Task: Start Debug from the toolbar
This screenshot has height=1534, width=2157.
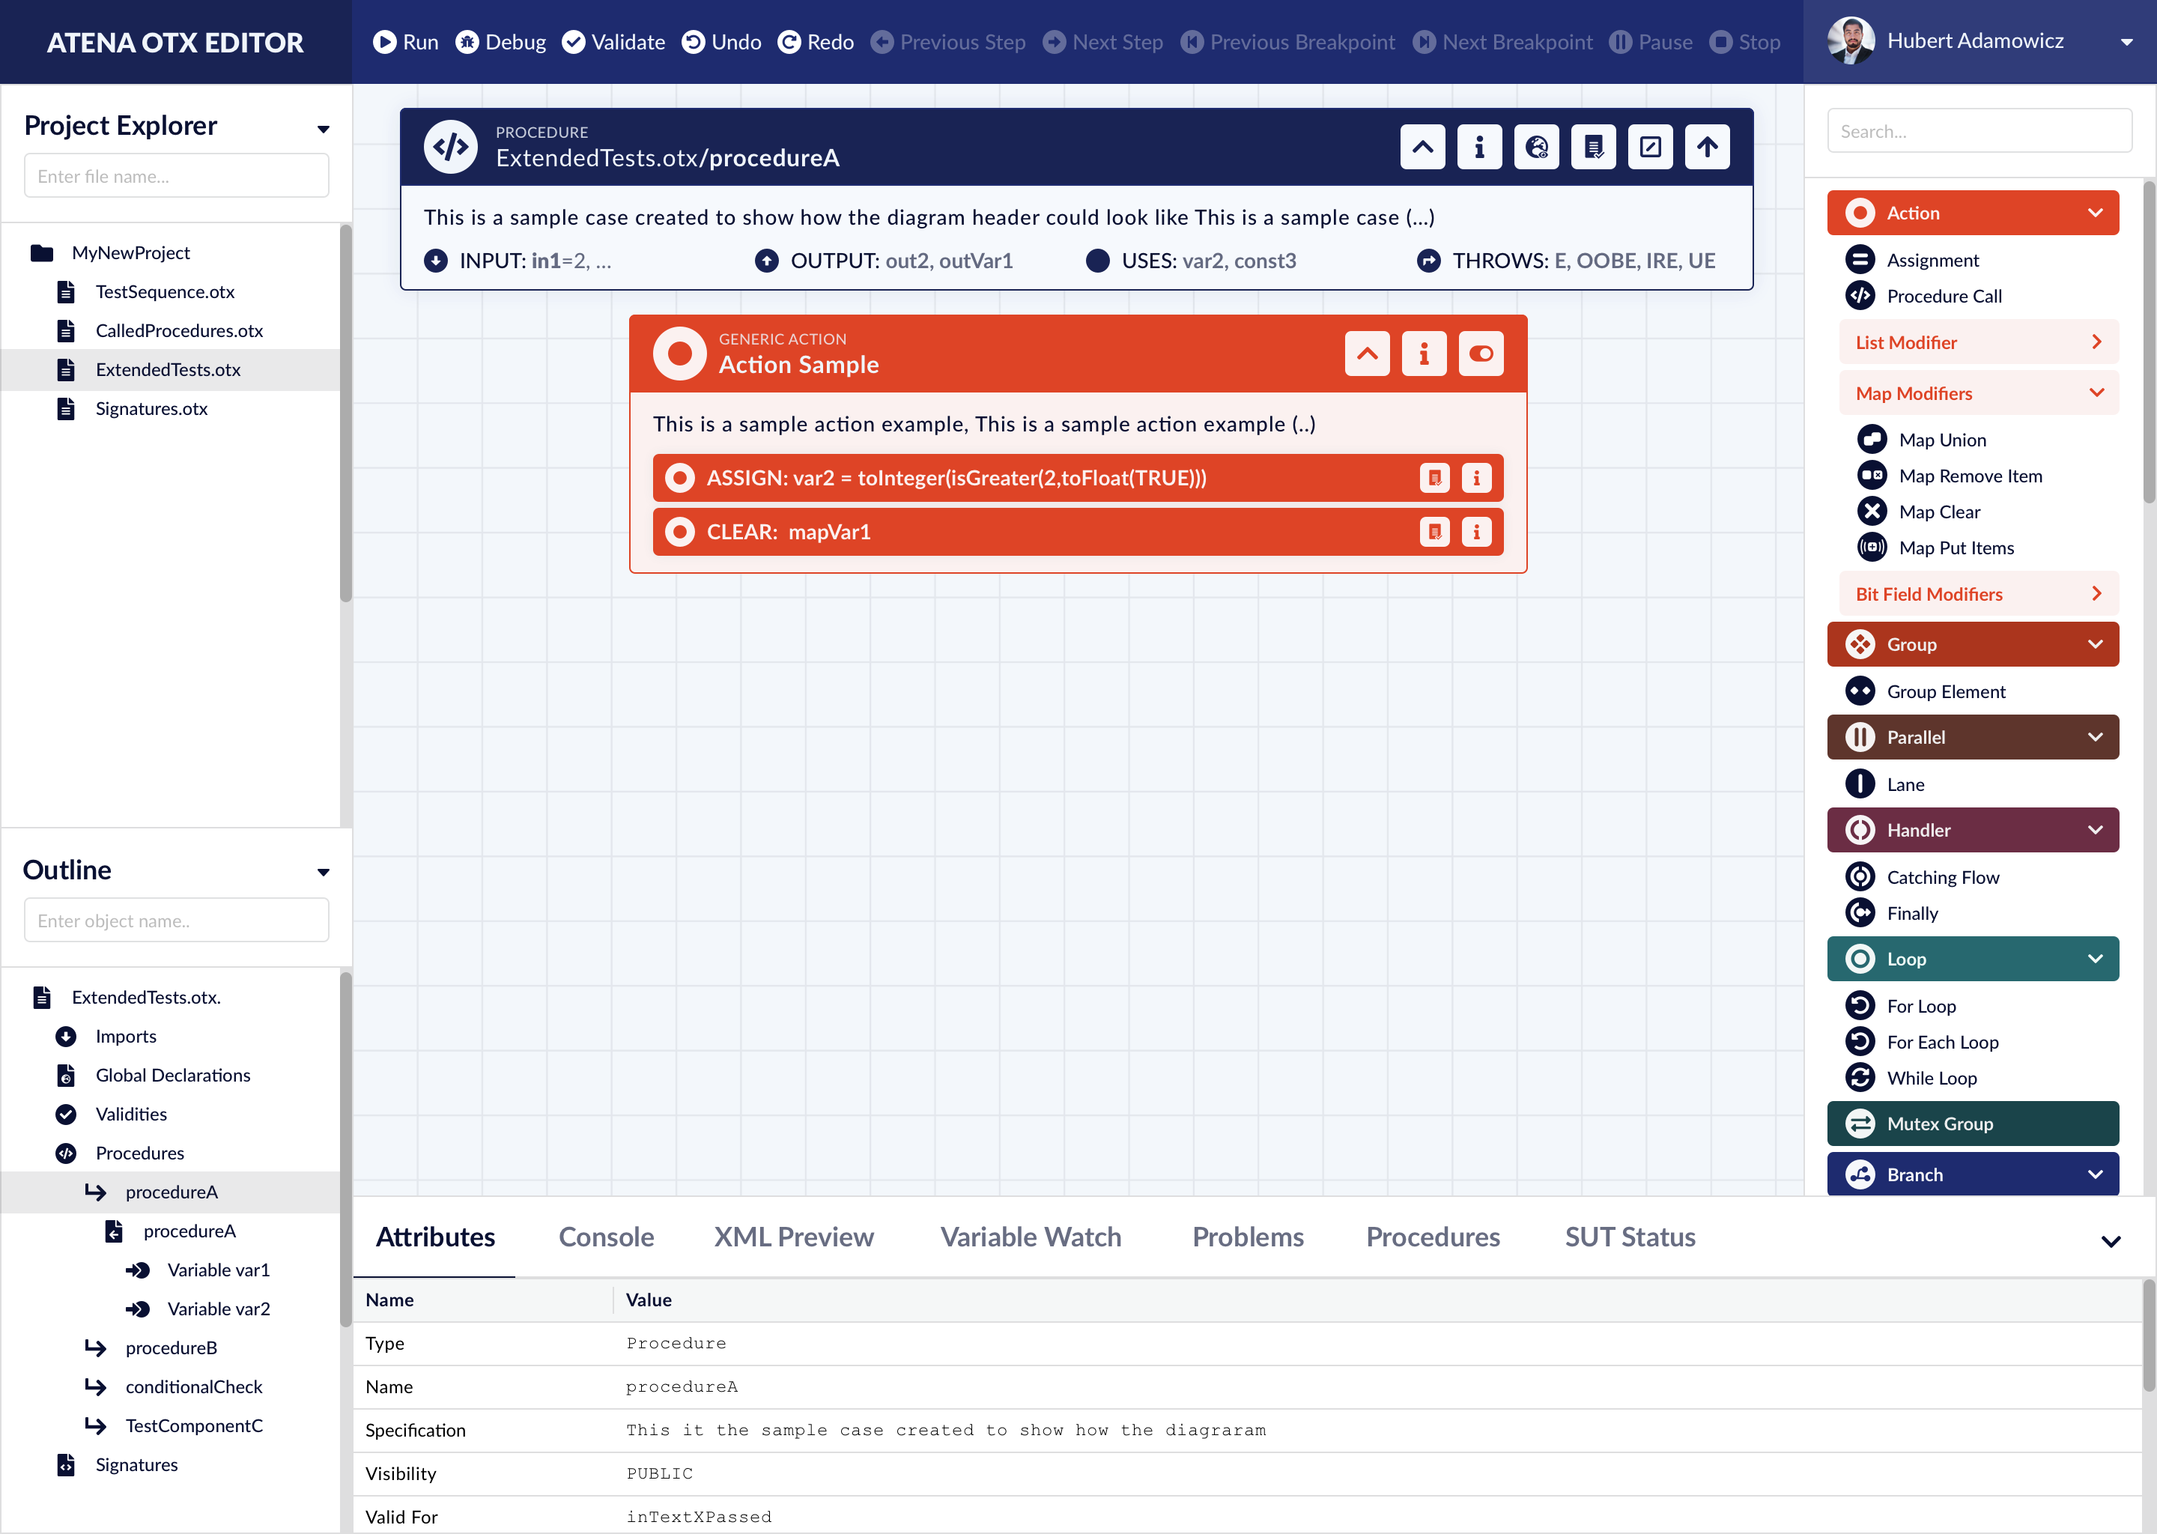Action: [x=500, y=41]
